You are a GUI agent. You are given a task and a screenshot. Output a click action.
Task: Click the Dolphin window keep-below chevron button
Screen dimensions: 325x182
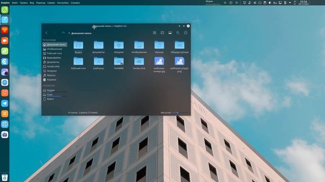pos(179,26)
